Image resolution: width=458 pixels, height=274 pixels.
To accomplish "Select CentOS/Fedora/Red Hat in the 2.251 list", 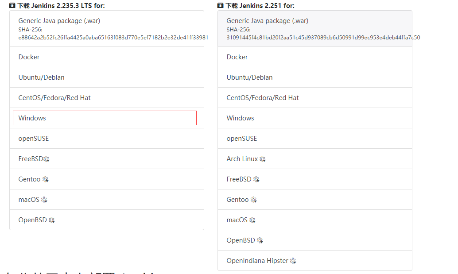I will click(x=315, y=98).
